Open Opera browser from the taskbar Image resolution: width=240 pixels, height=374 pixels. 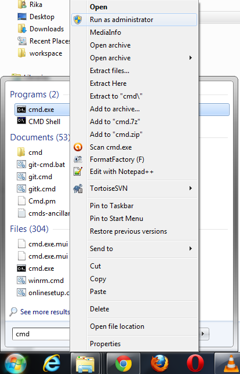pyautogui.click(x=195, y=364)
